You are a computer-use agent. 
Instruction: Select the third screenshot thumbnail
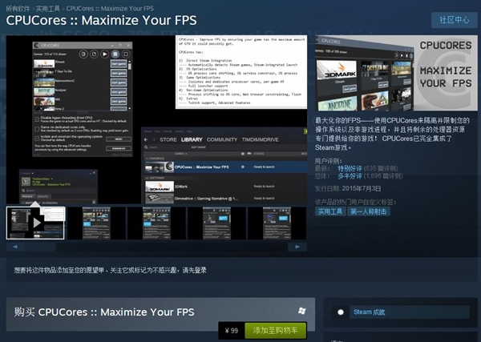tap(156, 223)
